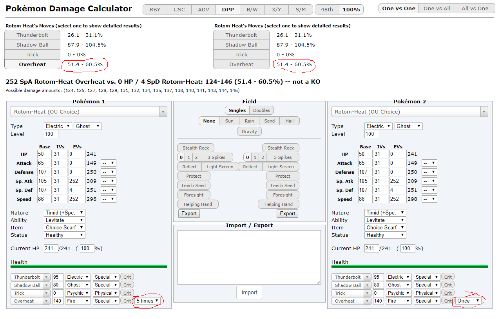The height and width of the screenshot is (319, 500).
Task: Click Pokémon 2's HP percent field
Action: [x=408, y=248]
